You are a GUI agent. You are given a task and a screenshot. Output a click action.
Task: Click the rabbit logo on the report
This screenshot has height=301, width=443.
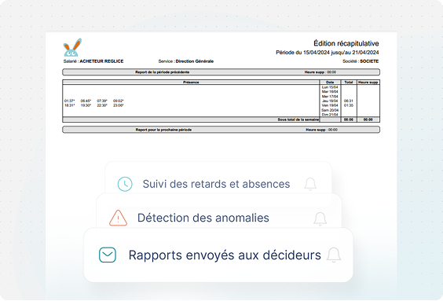[72, 47]
